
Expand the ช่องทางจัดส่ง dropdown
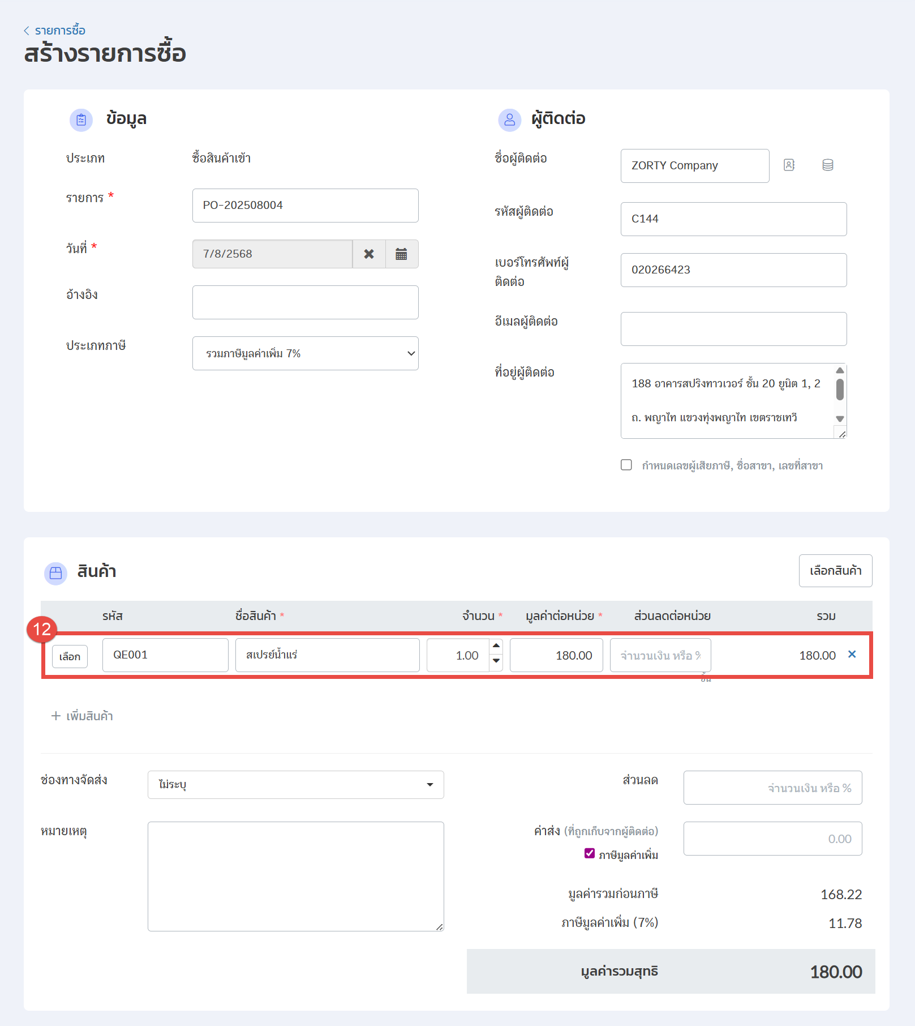pyautogui.click(x=295, y=785)
